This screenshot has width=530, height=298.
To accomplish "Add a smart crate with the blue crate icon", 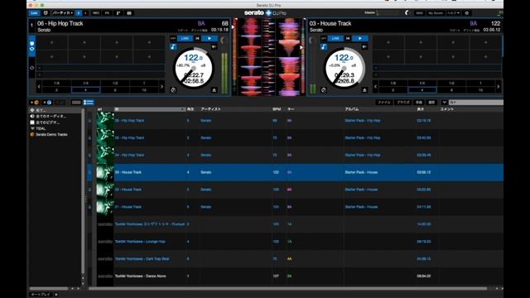I will [x=48, y=103].
